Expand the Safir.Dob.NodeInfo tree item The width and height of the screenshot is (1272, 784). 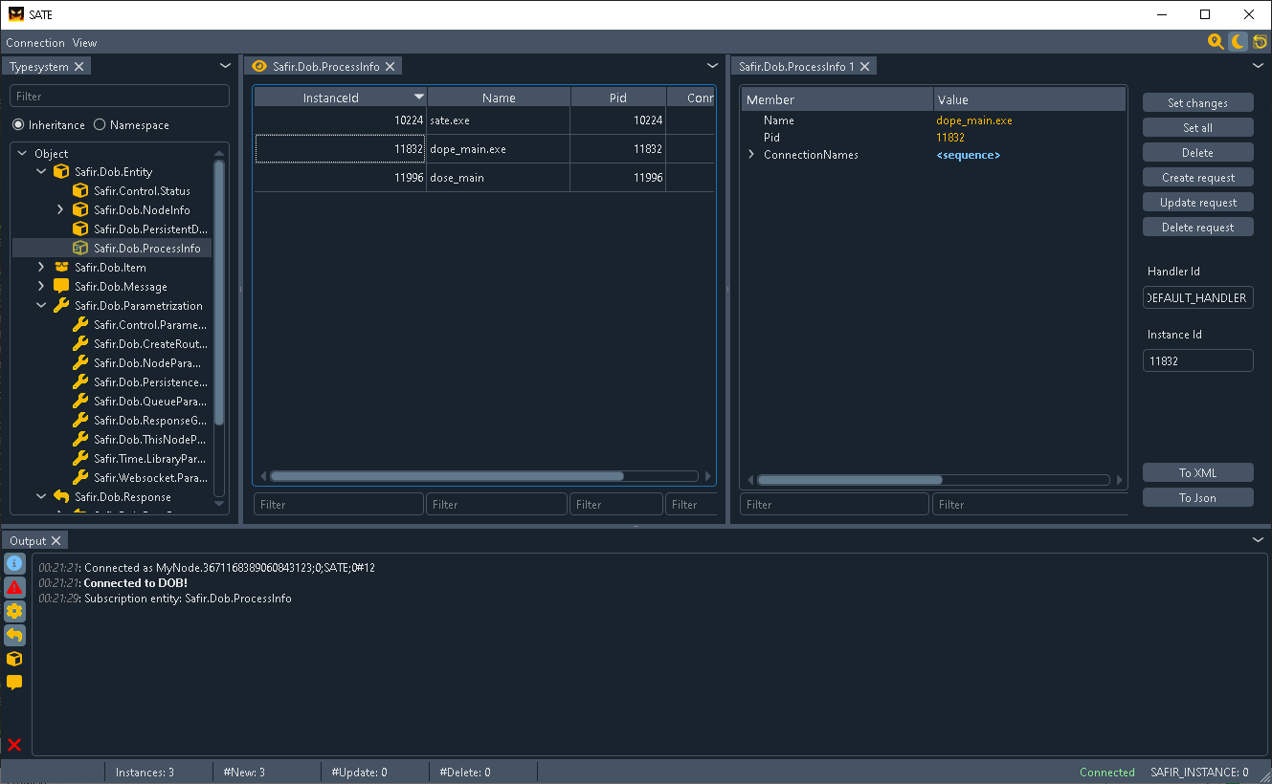pyautogui.click(x=58, y=209)
